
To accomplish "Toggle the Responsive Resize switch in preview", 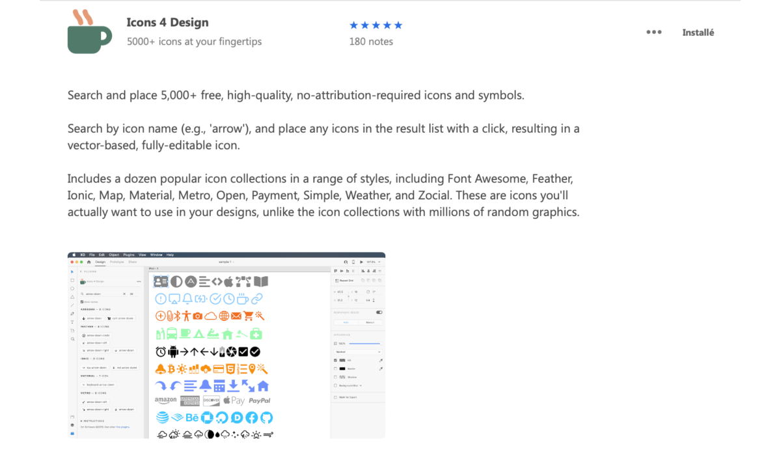I will [x=379, y=313].
